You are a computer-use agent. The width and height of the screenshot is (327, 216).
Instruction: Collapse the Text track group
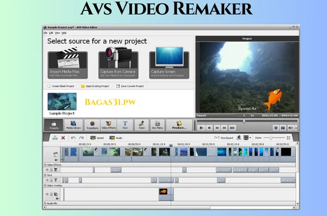pyautogui.click(x=45, y=175)
